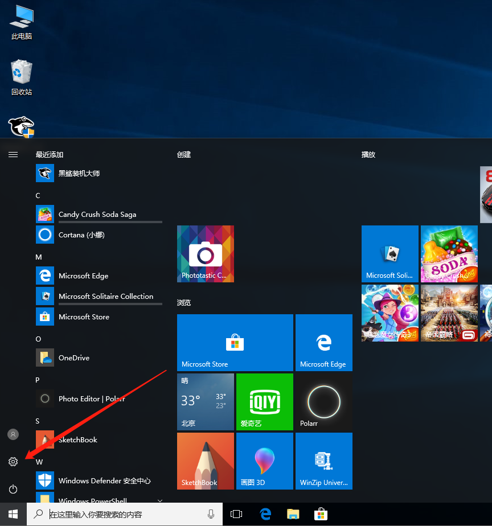Launch the 爱奇艺 iQIYI tile
The height and width of the screenshot is (526, 492).
(264, 402)
